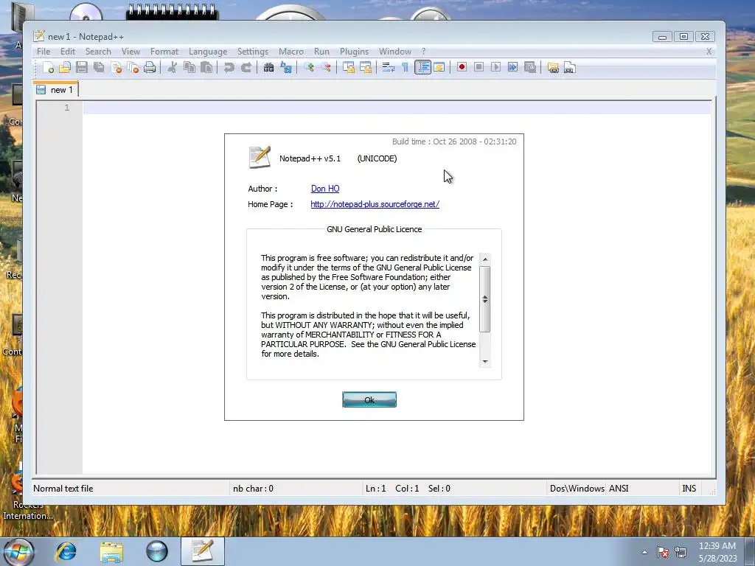Toggle Show all characters pilcrow icon
The image size is (755, 566).
406,67
